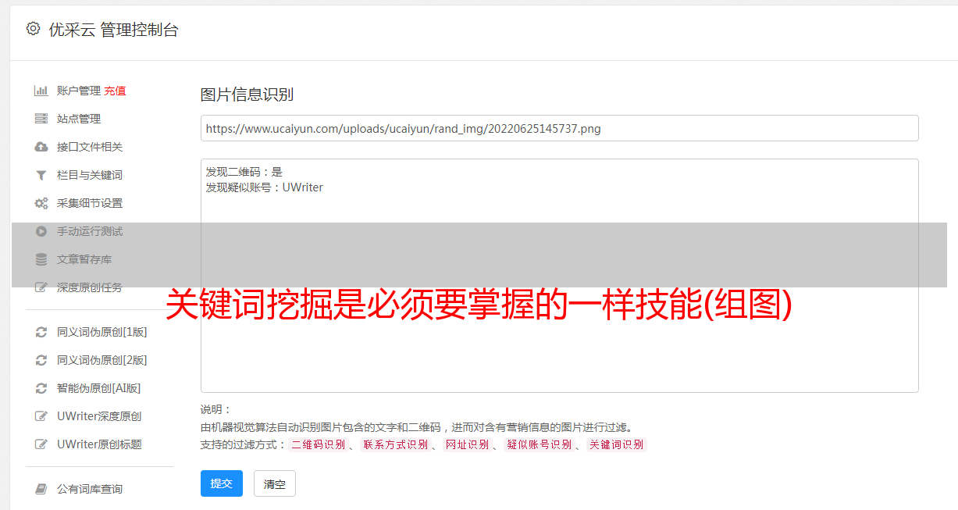Open UWriter原创标题 menu item
958x510 pixels.
99,444
